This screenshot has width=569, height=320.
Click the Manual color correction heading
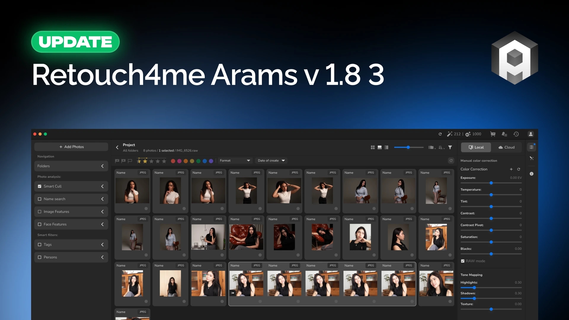pos(479,161)
